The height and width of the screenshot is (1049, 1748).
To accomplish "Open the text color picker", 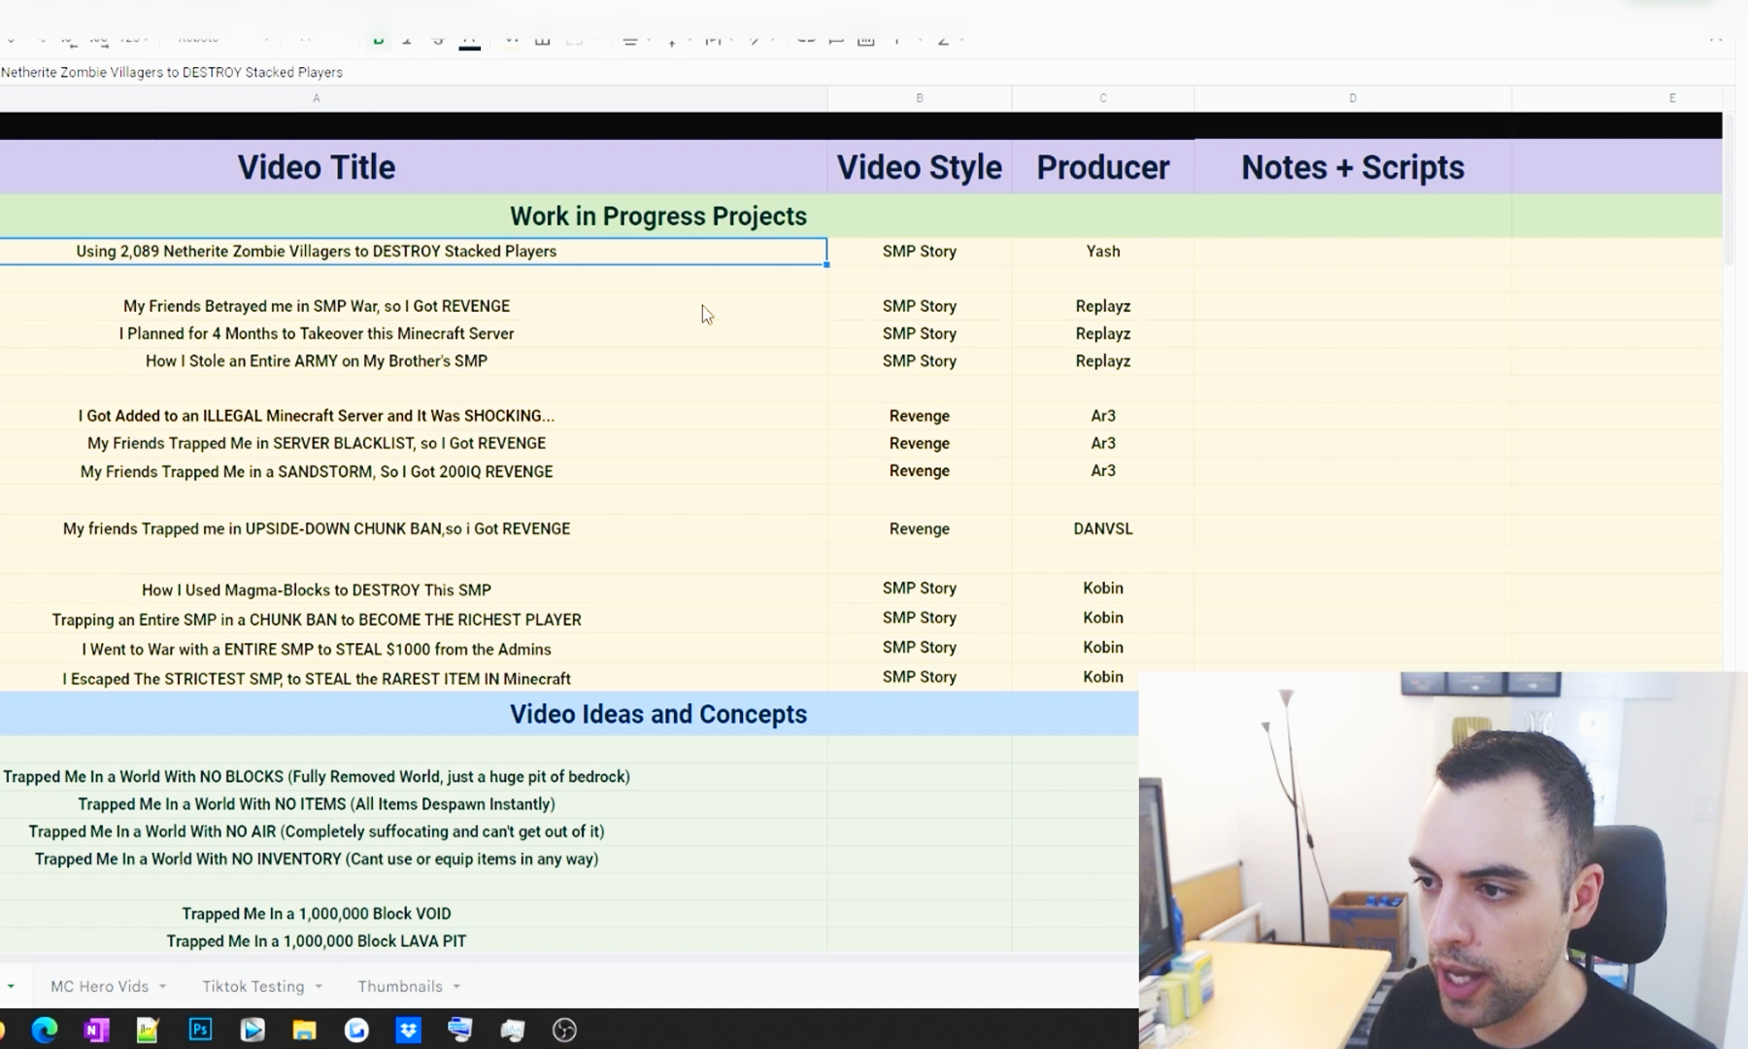I will pyautogui.click(x=469, y=41).
